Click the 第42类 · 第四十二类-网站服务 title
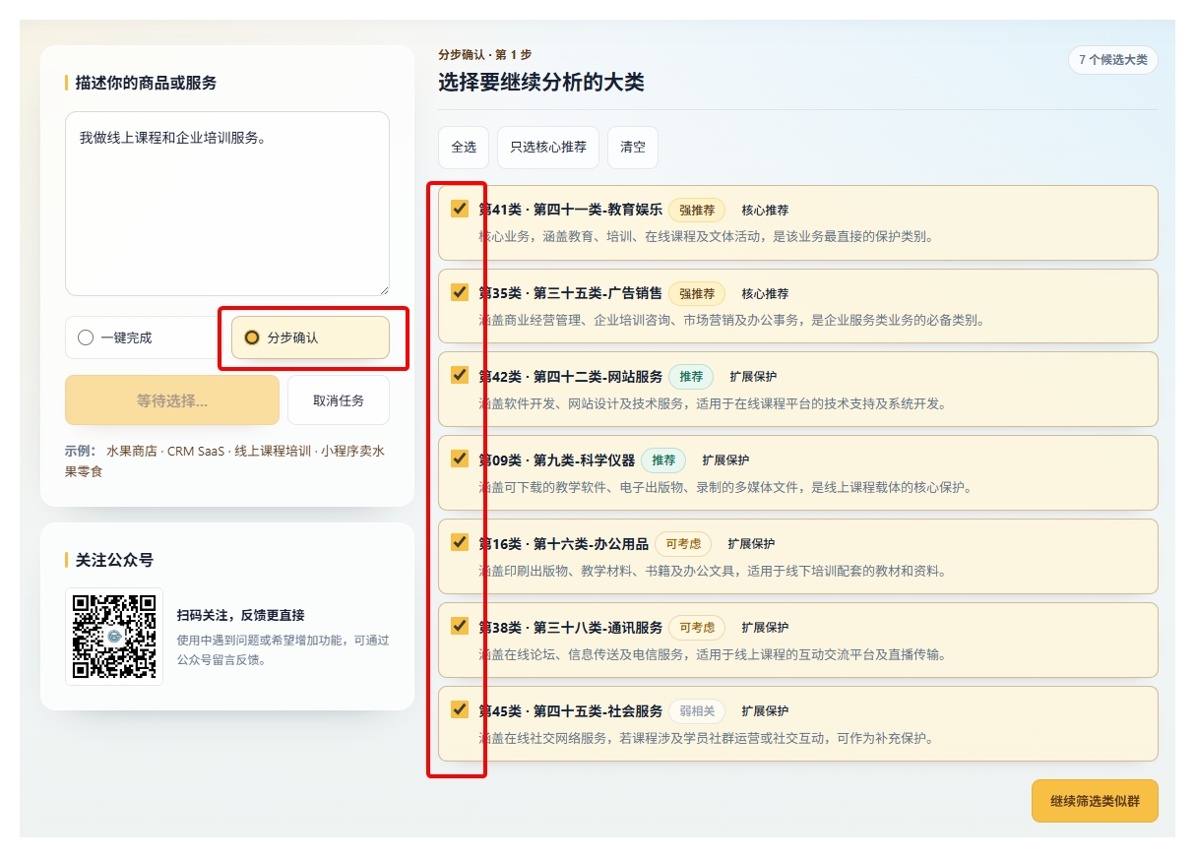Screen dimensions: 1195x857 coord(571,377)
